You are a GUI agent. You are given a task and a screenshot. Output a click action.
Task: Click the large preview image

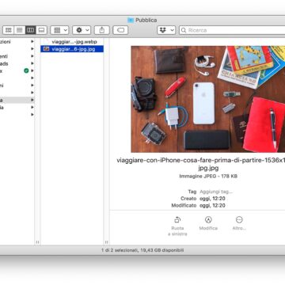coord(208,99)
